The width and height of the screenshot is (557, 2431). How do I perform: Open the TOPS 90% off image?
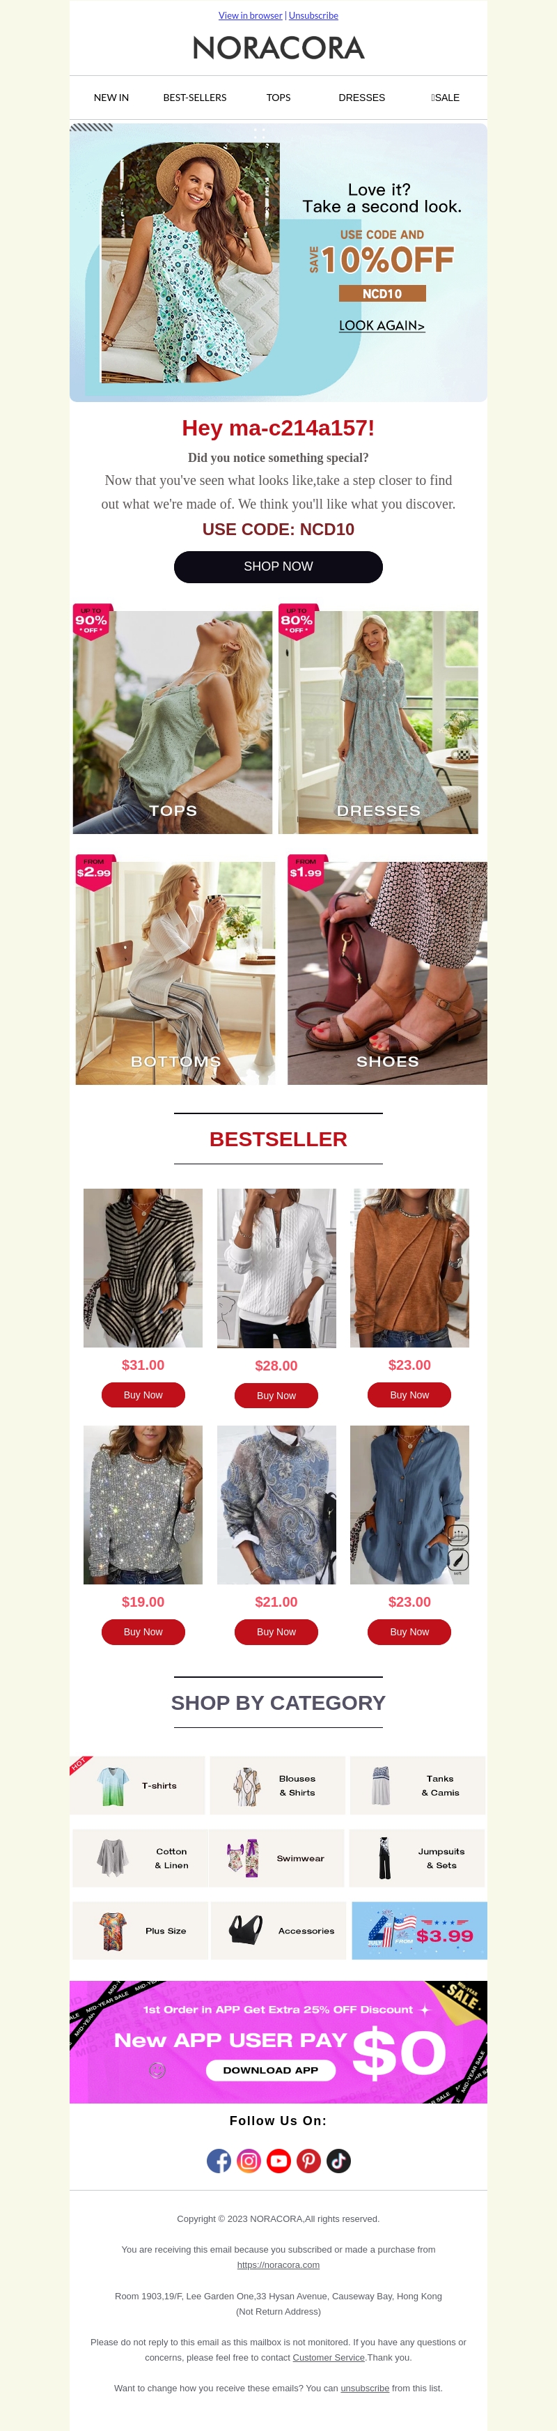[x=173, y=722]
